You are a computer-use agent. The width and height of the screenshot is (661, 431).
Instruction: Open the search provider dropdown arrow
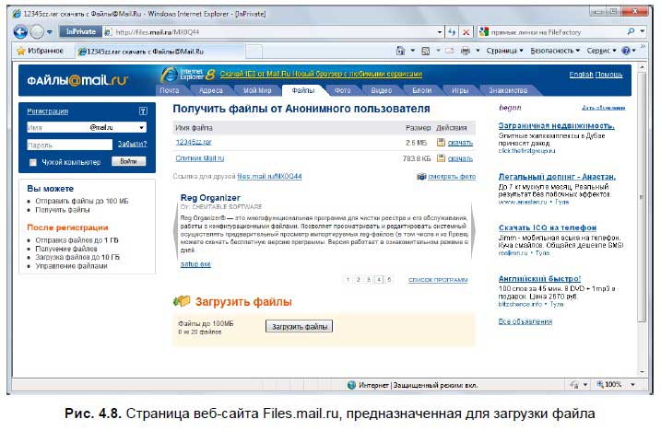tap(642, 31)
